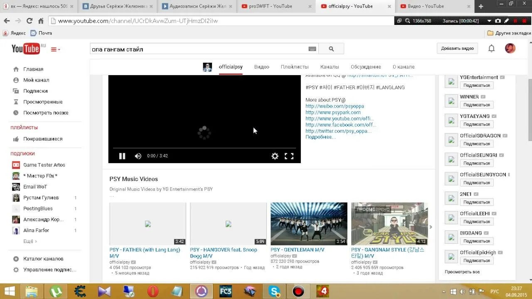This screenshot has width=532, height=299.
Task: Open Подписки in sidebar
Action: click(35, 91)
